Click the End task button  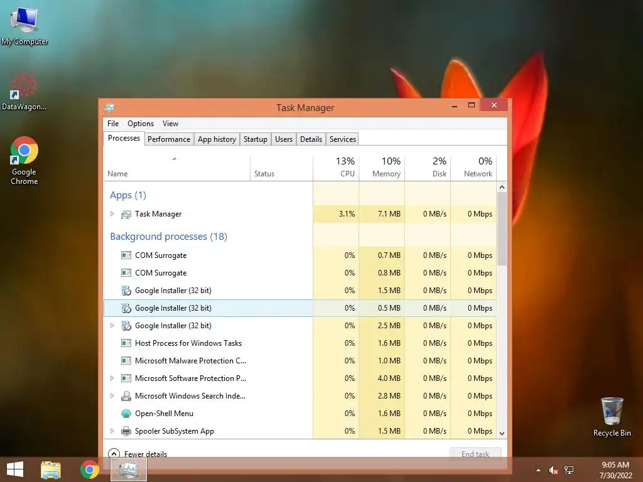point(475,454)
